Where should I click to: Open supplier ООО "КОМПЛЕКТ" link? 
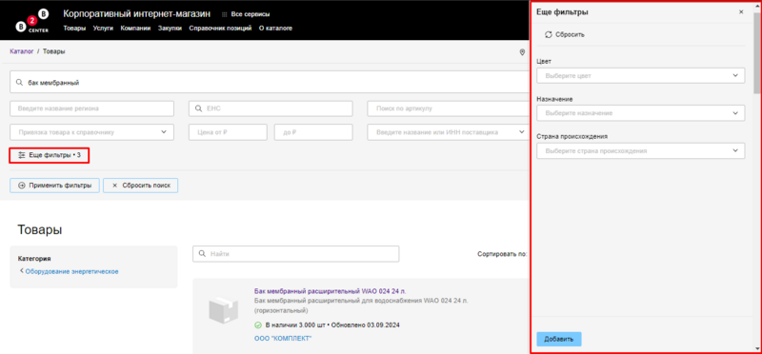(283, 338)
